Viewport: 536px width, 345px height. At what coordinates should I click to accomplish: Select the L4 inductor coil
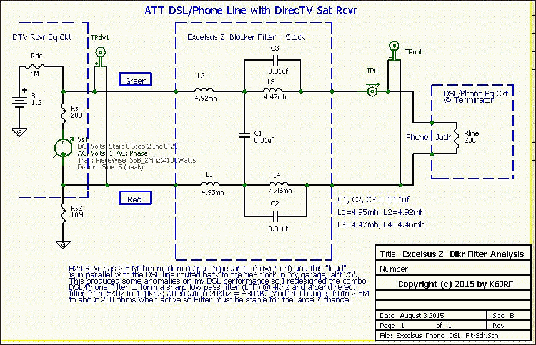(277, 185)
